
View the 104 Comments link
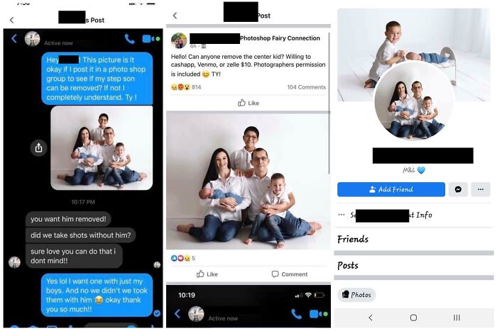tap(306, 87)
